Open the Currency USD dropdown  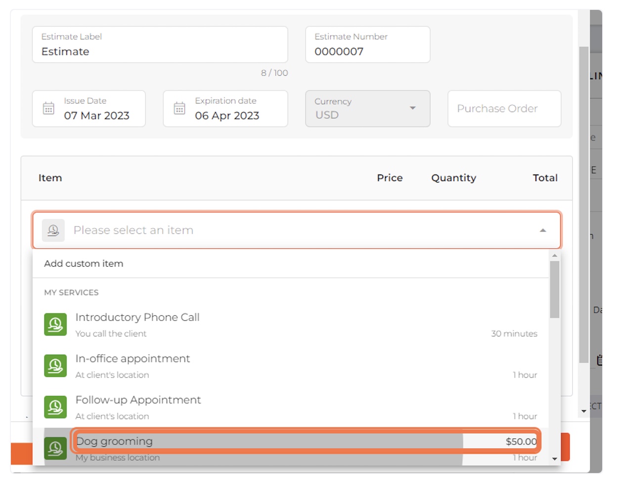coord(367,108)
